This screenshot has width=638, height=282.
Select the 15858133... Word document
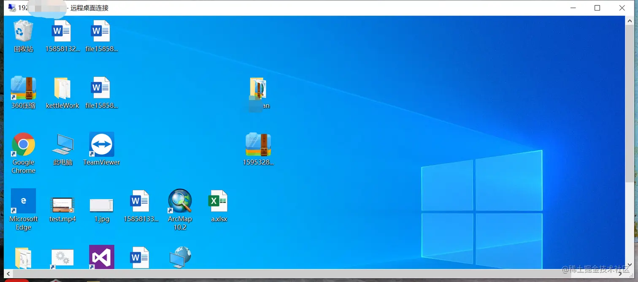click(141, 206)
